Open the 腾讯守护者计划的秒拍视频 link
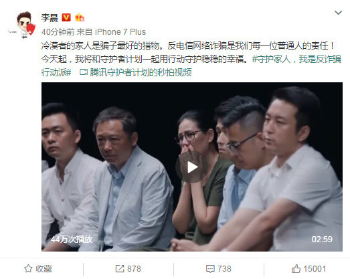 [141, 72]
